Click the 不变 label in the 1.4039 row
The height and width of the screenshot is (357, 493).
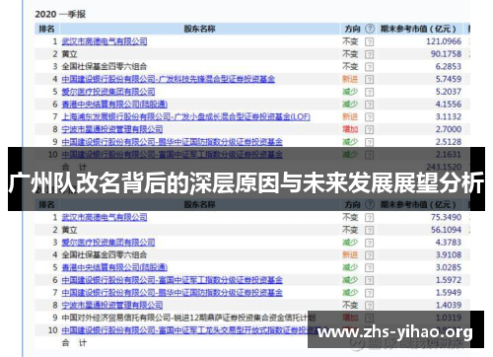pos(350,305)
